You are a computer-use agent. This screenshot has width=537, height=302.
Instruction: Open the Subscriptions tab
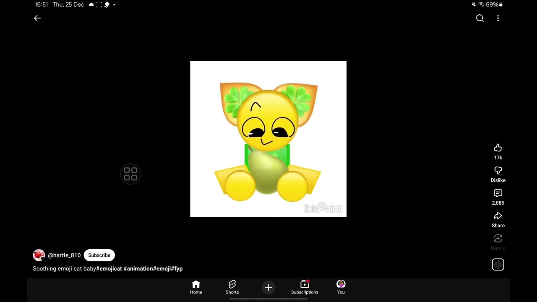(305, 287)
